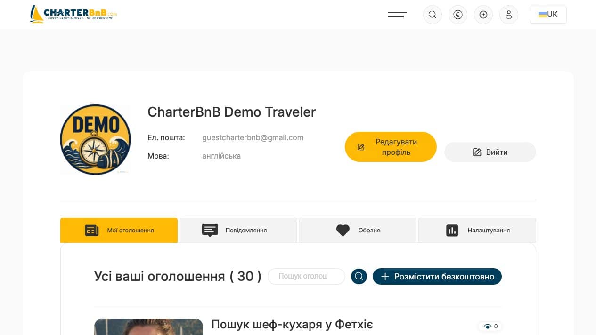Open the user account icon in header
Image resolution: width=596 pixels, height=335 pixels.
509,15
